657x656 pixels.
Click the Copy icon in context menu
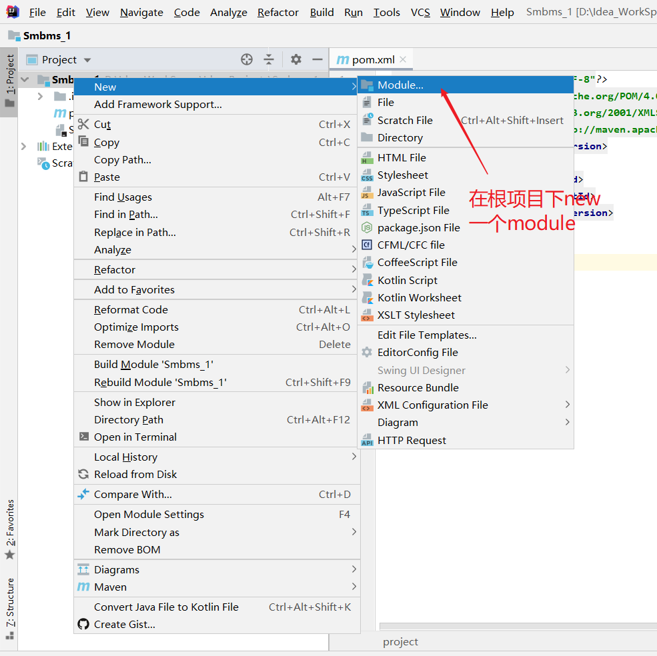point(83,141)
